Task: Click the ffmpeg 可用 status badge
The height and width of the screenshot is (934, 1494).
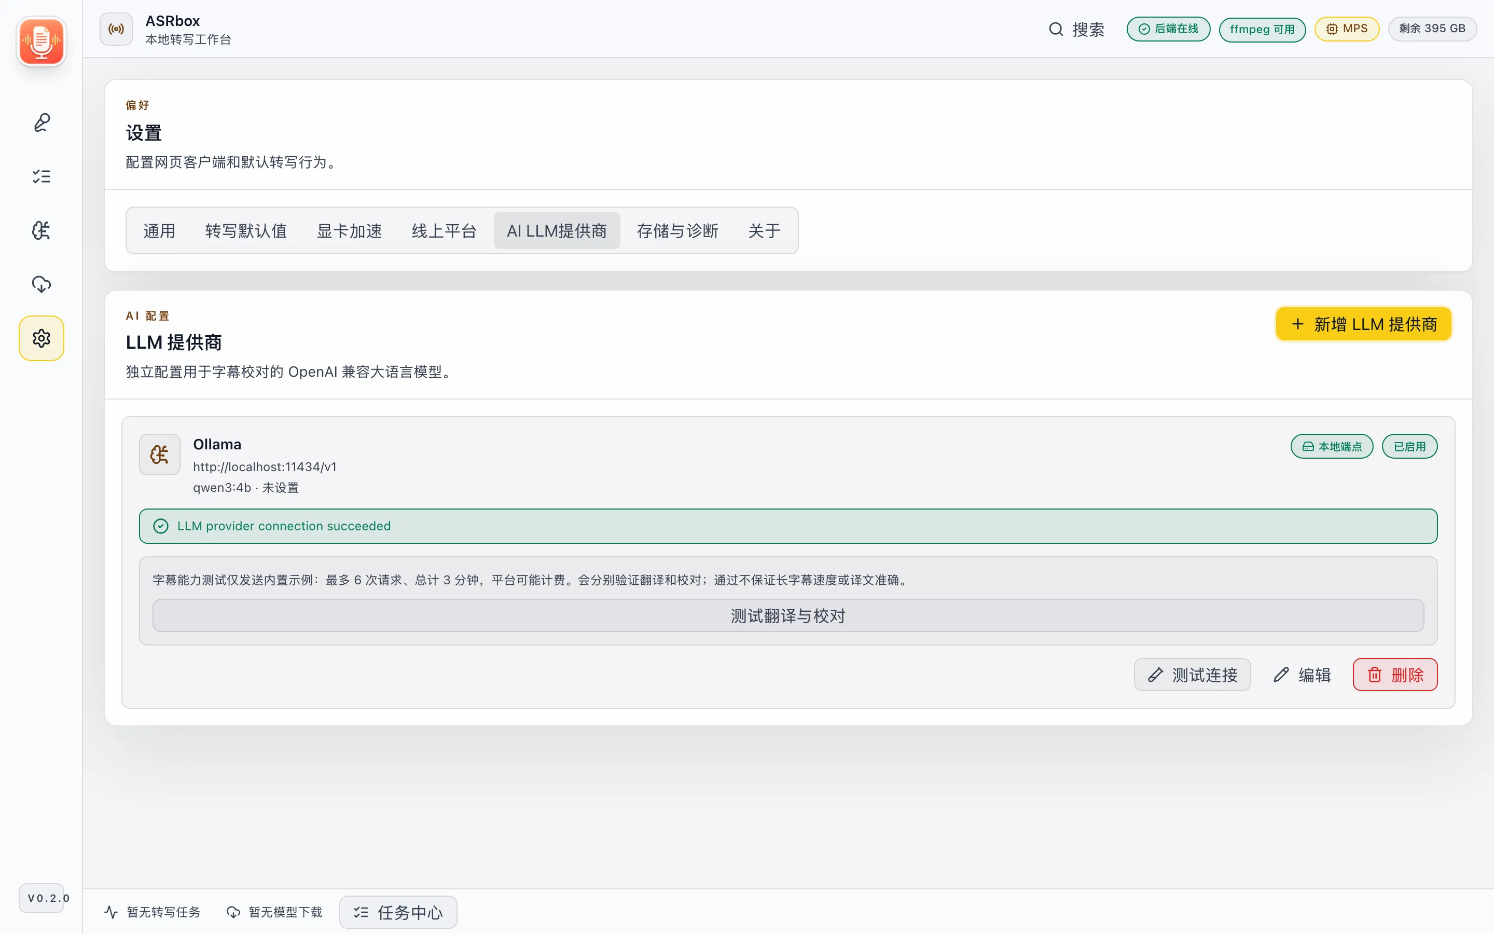Action: point(1262,29)
